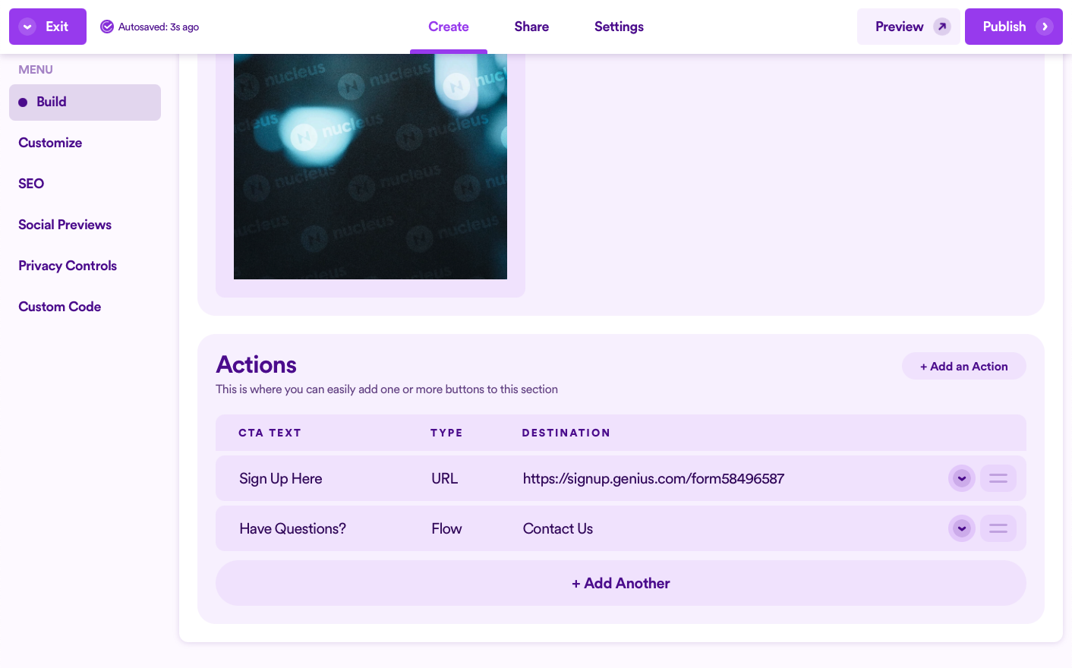The width and height of the screenshot is (1072, 668).
Task: Switch to the Share tab
Action: 531,27
